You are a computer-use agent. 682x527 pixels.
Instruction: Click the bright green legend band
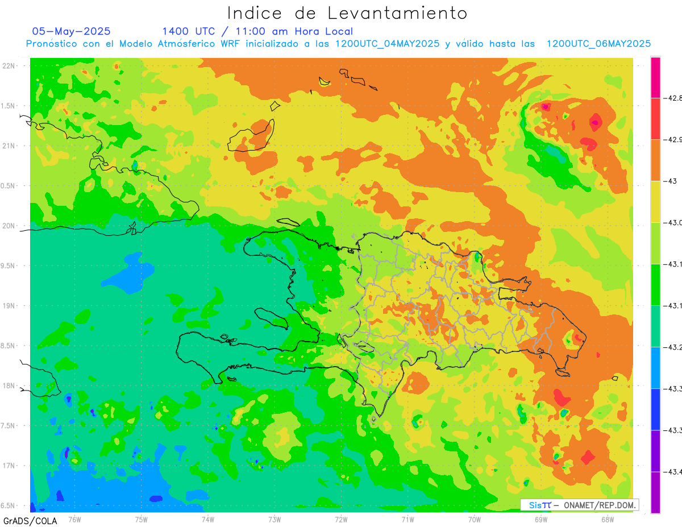[x=655, y=284]
